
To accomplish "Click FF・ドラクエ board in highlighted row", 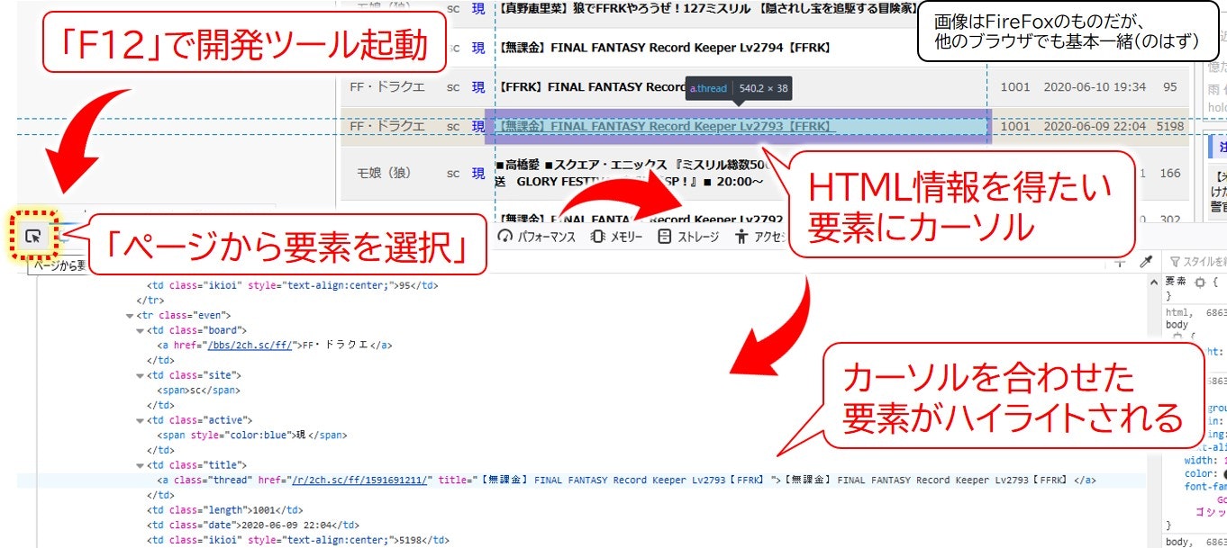I will point(387,127).
